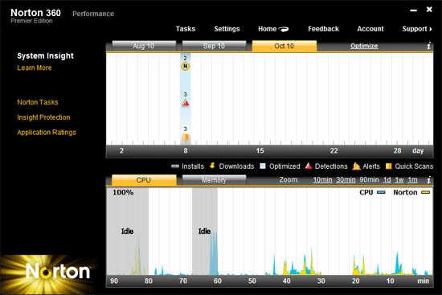This screenshot has height=295, width=442.
Task: Click the CPU blue legend swatch
Action: [x=381, y=192]
